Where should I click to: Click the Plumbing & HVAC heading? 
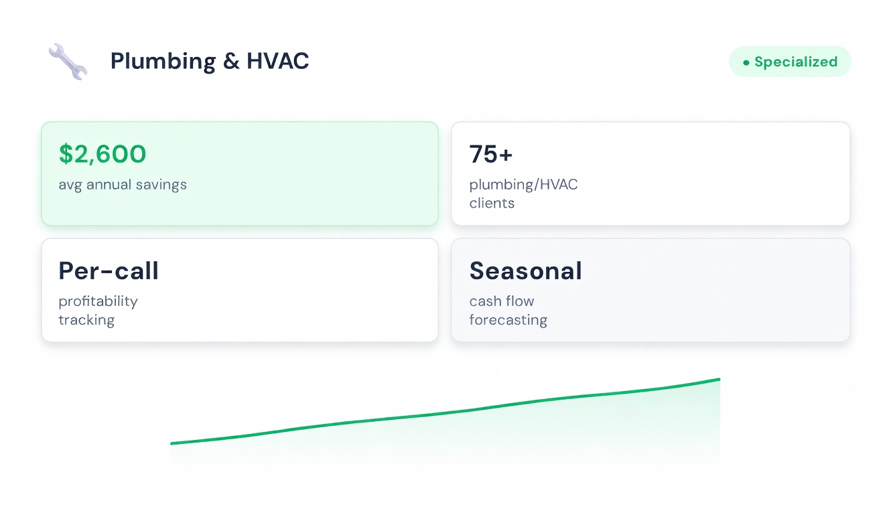point(209,62)
